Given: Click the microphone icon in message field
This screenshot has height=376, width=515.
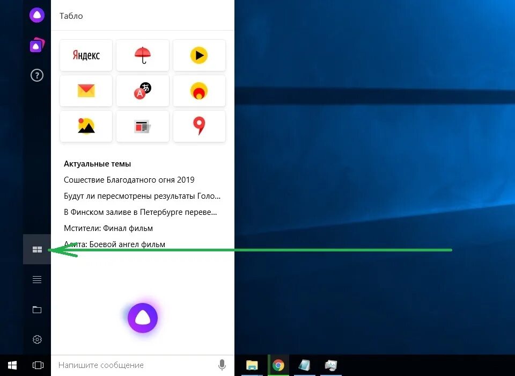Looking at the screenshot, I should (x=222, y=365).
